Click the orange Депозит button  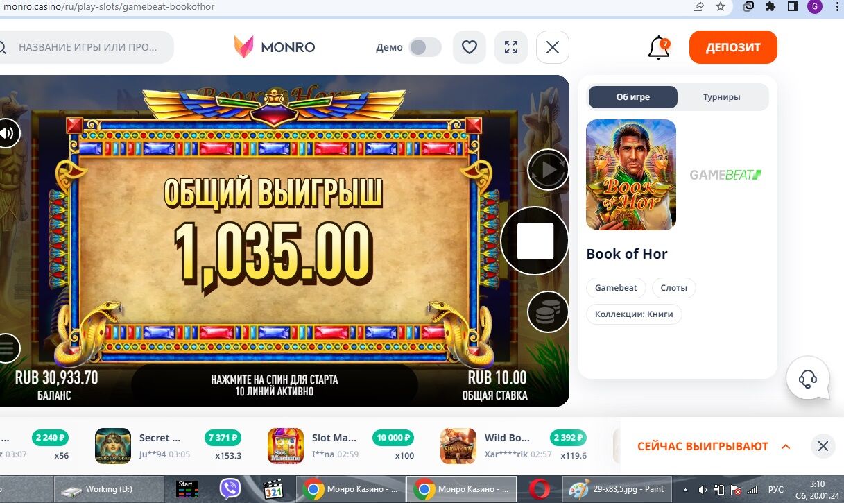[733, 47]
